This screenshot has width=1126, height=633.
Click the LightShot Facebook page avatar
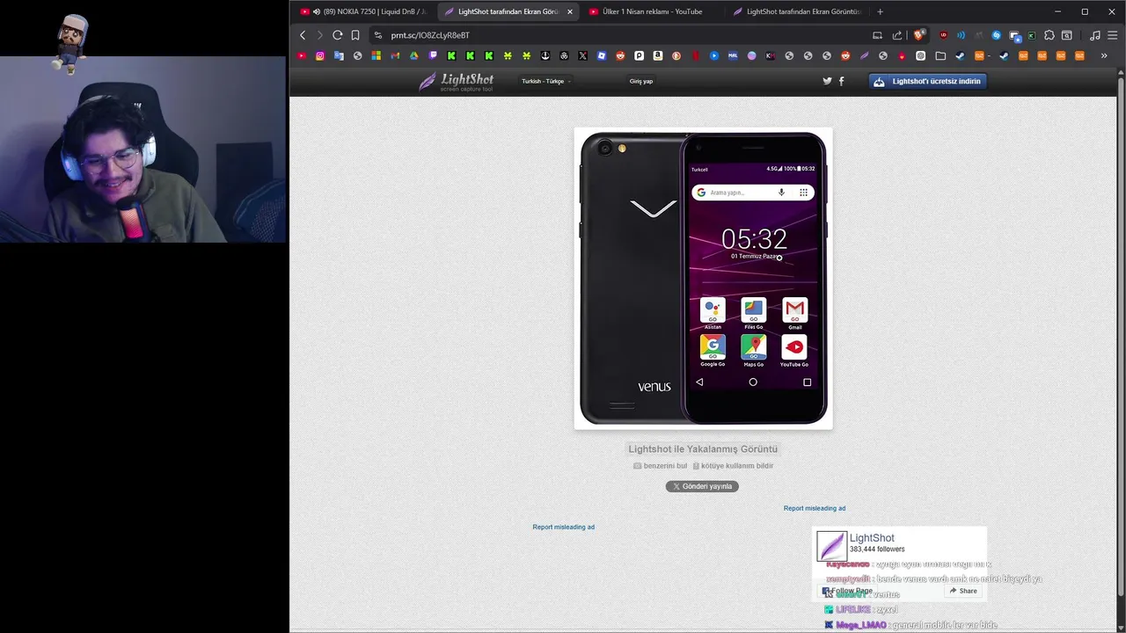point(831,546)
